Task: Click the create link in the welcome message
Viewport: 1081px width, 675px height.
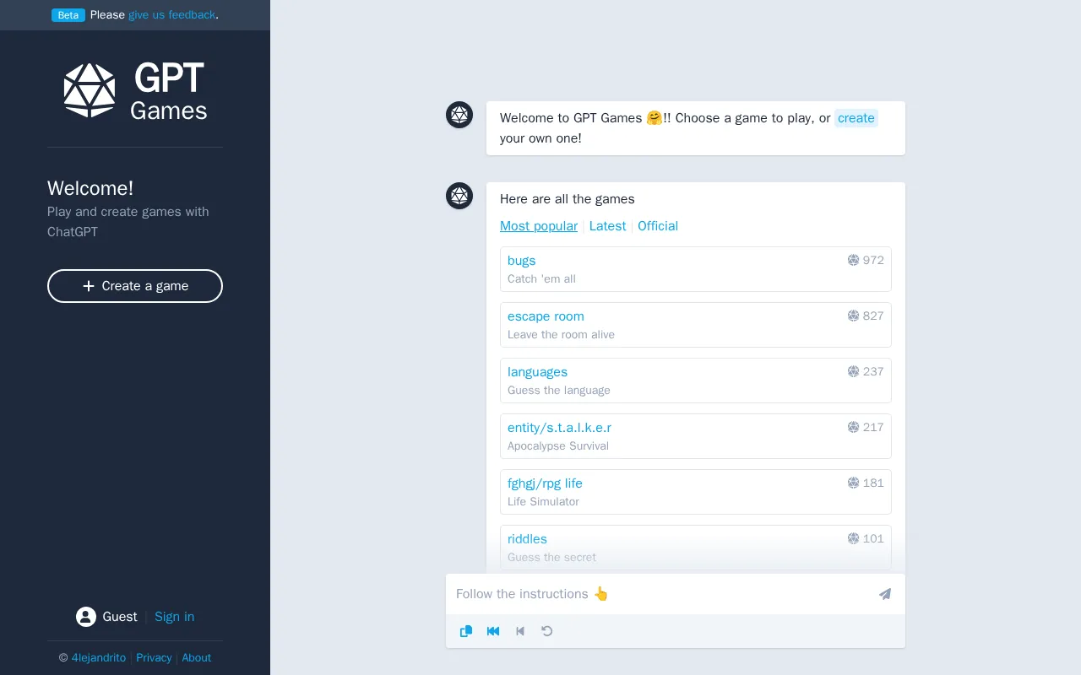Action: (856, 118)
